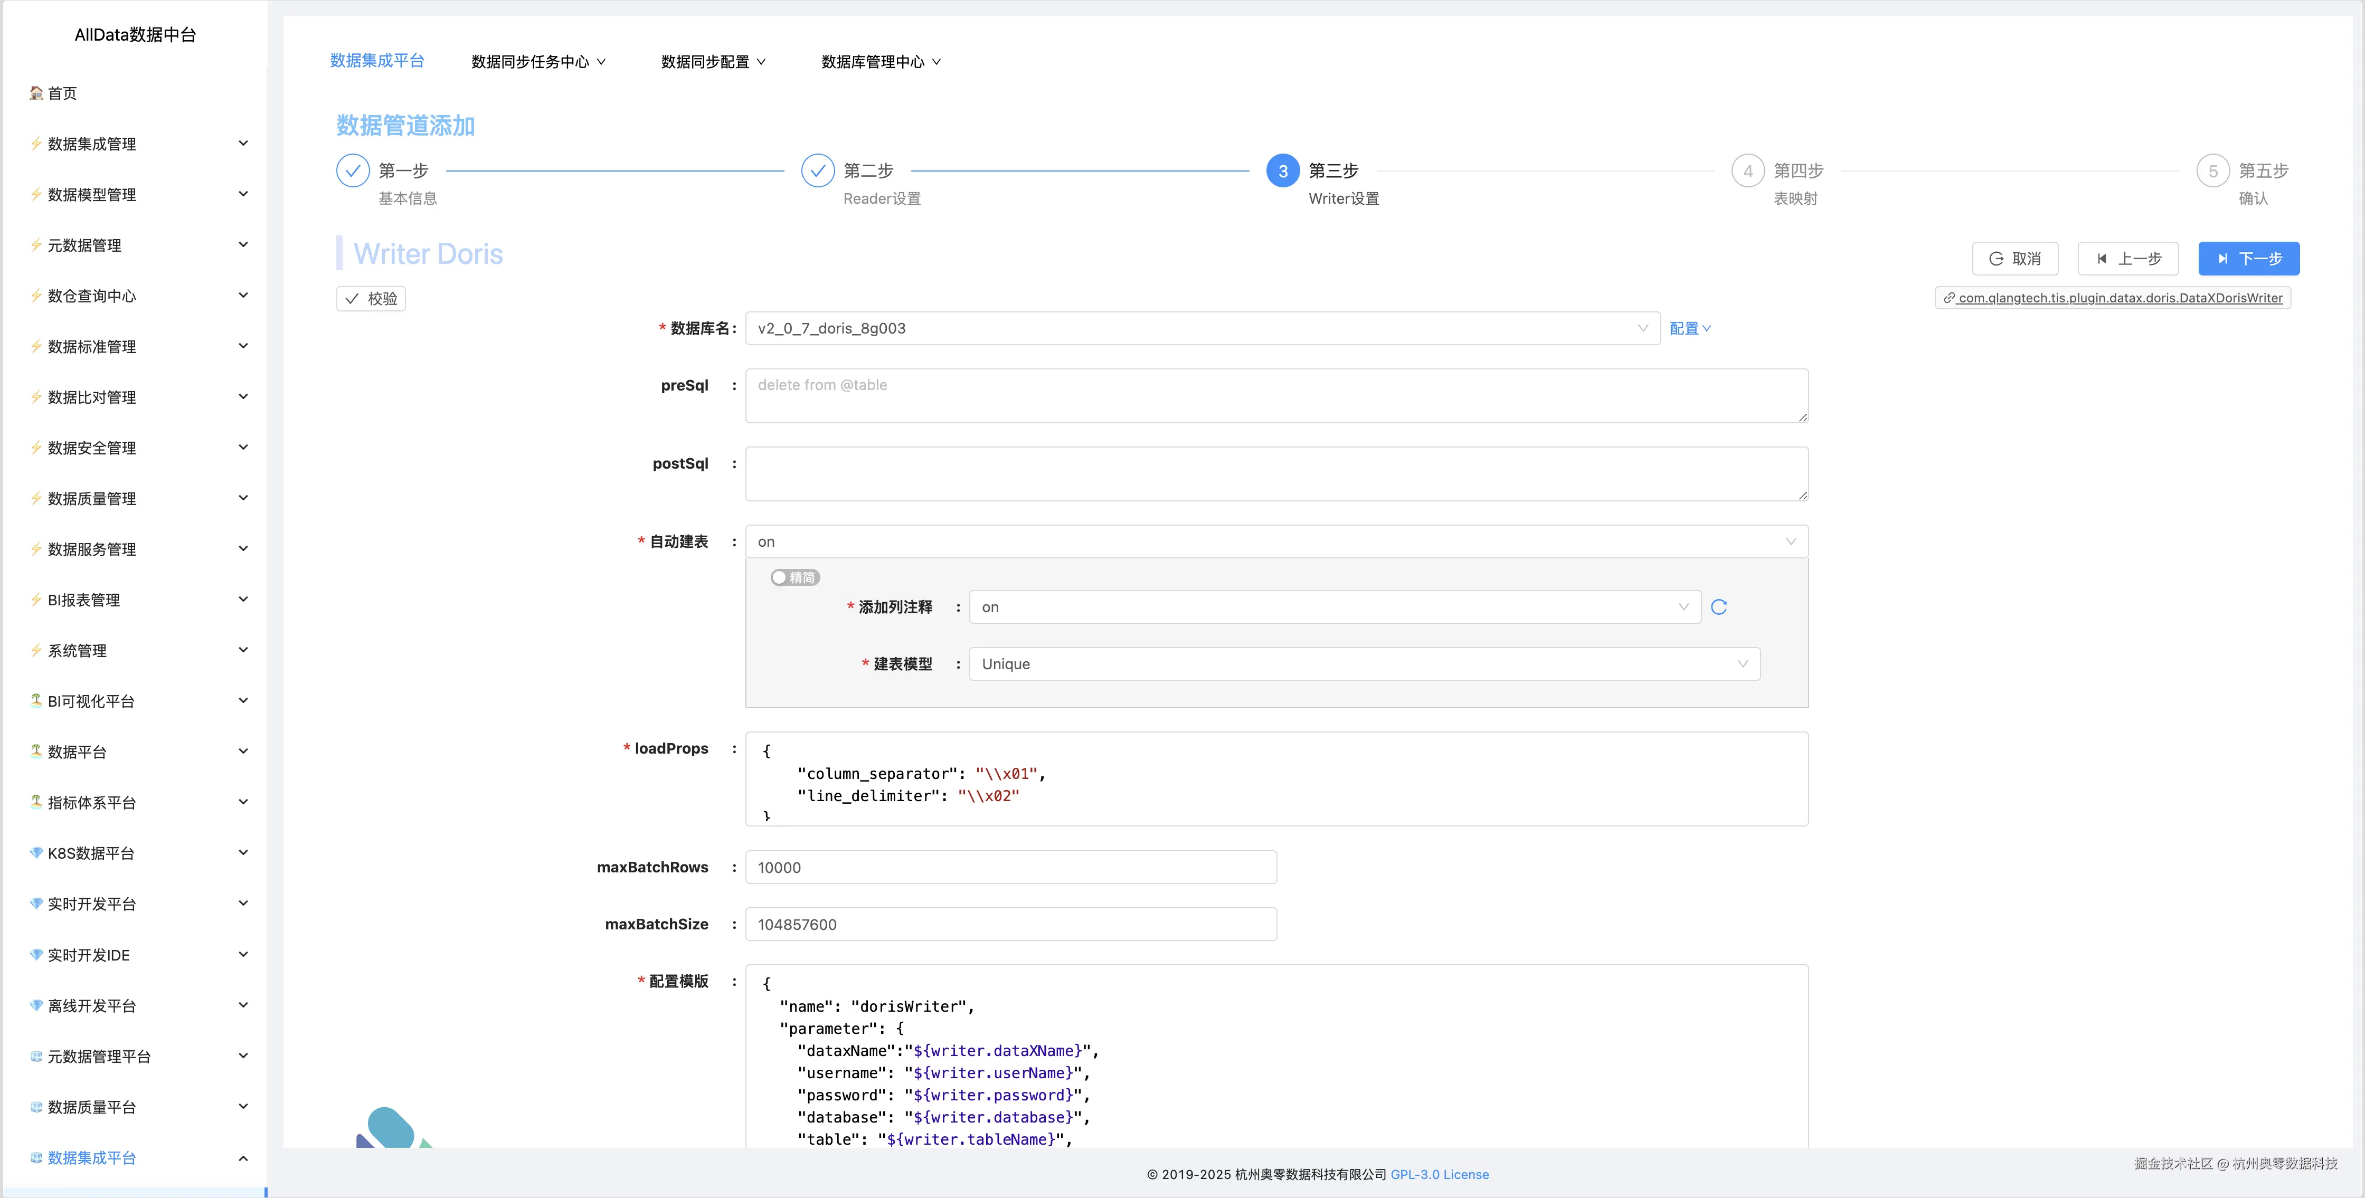Click the 校验 validation checkbox button
The height and width of the screenshot is (1198, 2365).
pyautogui.click(x=370, y=298)
